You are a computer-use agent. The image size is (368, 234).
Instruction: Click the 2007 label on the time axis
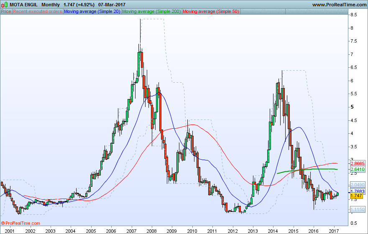[131, 231]
